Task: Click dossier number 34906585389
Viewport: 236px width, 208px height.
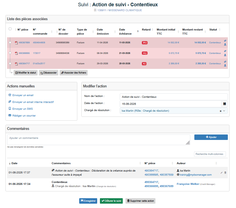Action: (x=62, y=42)
